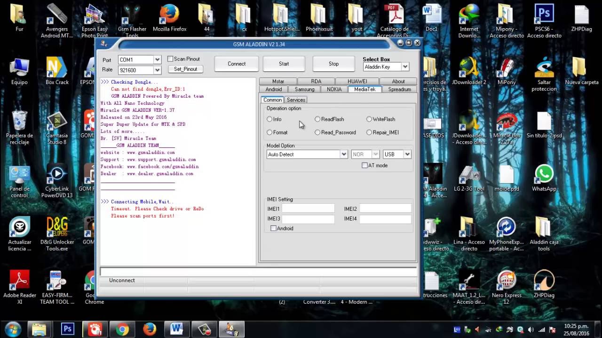Screen dimensions: 602x338
Task: Open the Windows Start menu
Action: [x=13, y=329]
